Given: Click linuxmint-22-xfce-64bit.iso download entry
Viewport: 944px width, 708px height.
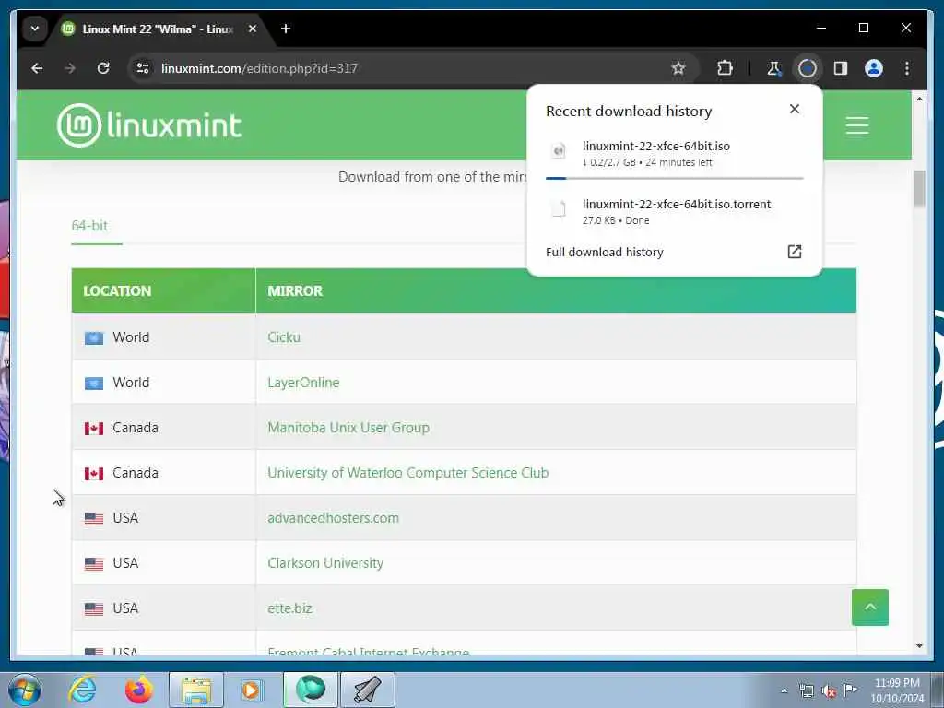Looking at the screenshot, I should coord(674,154).
